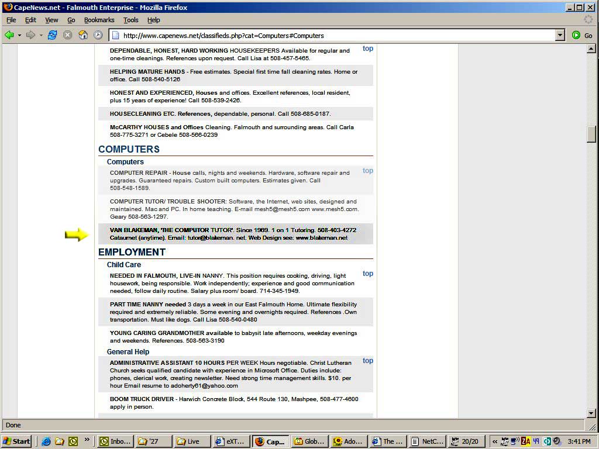
Task: Launch Internet Explorer from Quick Launch
Action: click(x=46, y=441)
